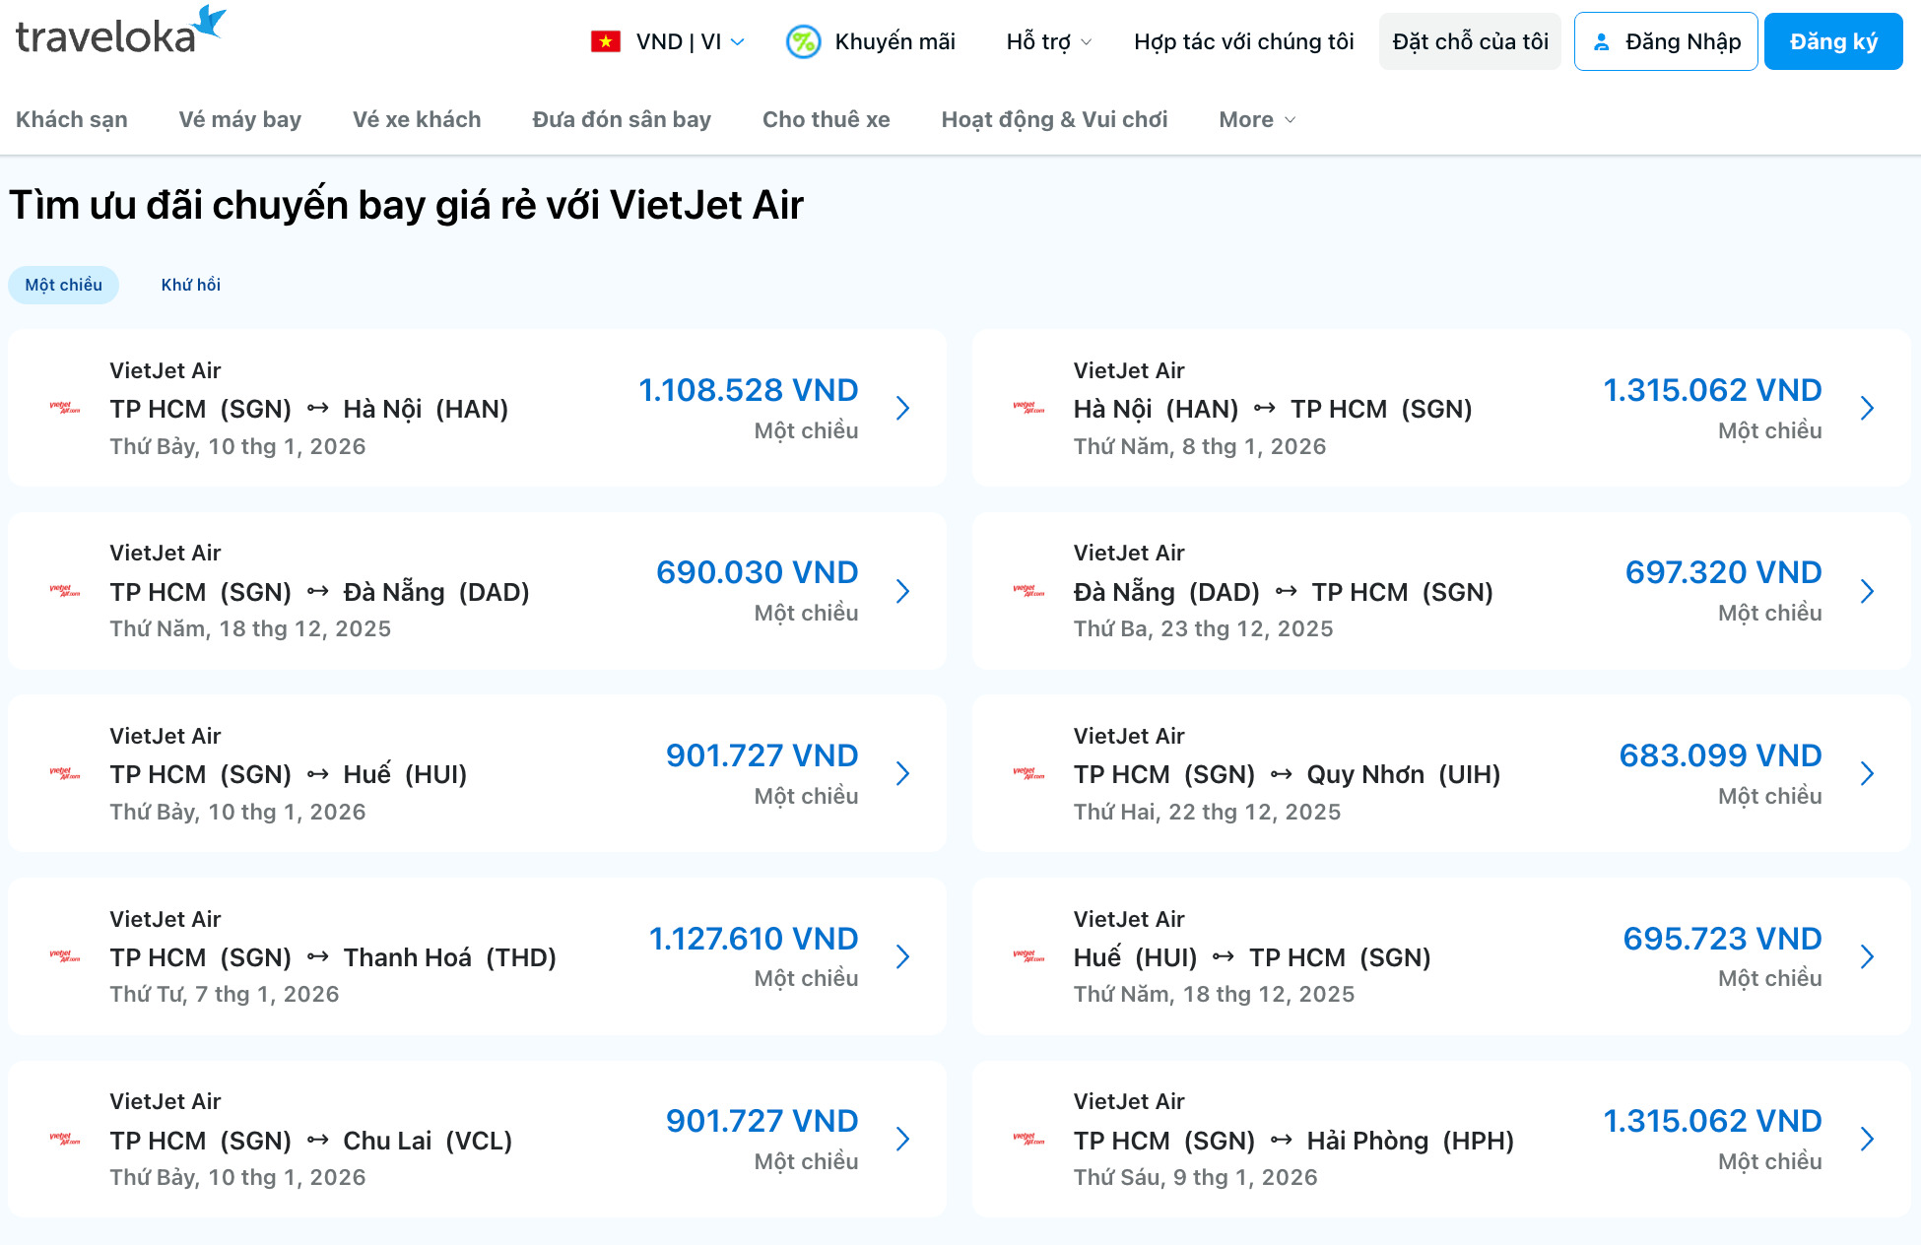This screenshot has width=1921, height=1245.
Task: Select the Một chiều trip type option
Action: 63,285
